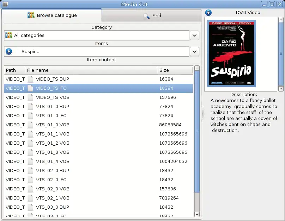Click the file icon next to VTS_01_3.VOB
Image resolution: width=285 pixels, height=221 pixels.
[x=30, y=152]
